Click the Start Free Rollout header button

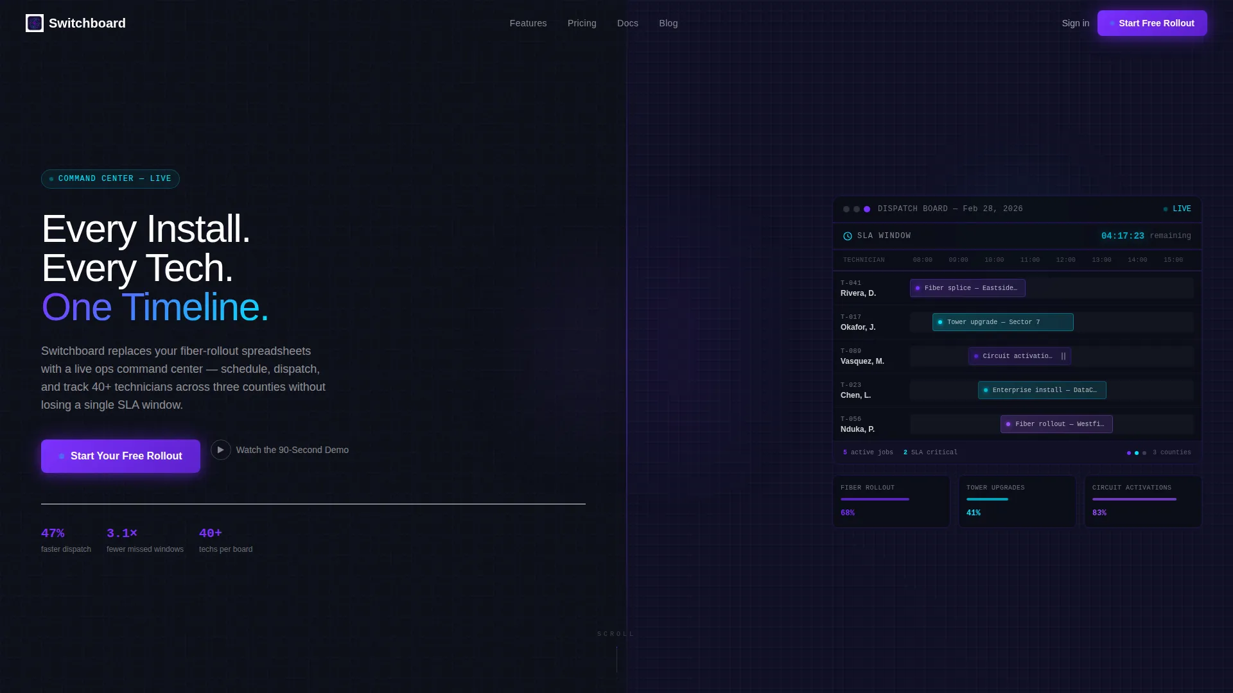[1152, 23]
